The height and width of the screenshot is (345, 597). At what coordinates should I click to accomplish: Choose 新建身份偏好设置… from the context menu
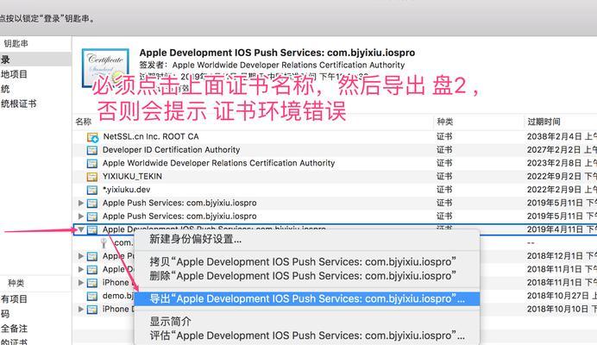click(307, 240)
